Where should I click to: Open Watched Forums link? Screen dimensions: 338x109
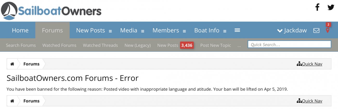tap(59, 45)
